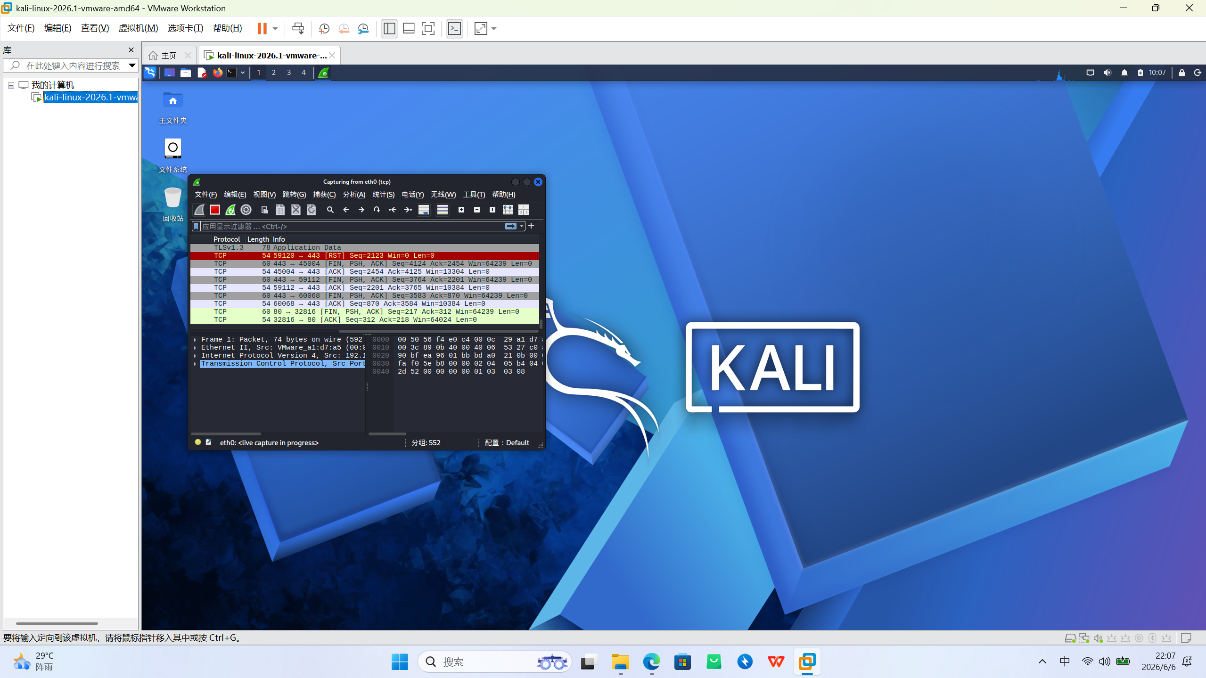This screenshot has height=678, width=1206.
Task: Click packet list horizontal scrollbar
Action: coord(439,331)
